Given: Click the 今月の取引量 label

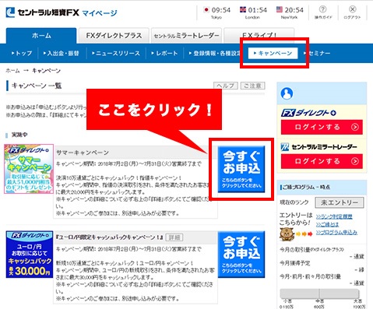Looking at the screenshot, I should coord(311,250).
